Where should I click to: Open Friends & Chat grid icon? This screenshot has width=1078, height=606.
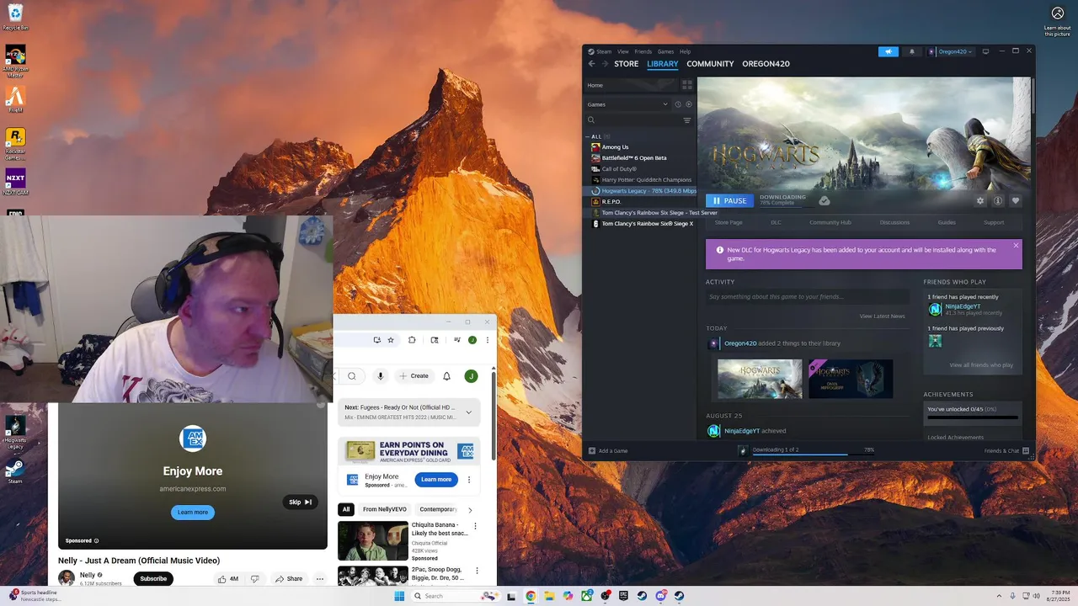click(x=1026, y=451)
